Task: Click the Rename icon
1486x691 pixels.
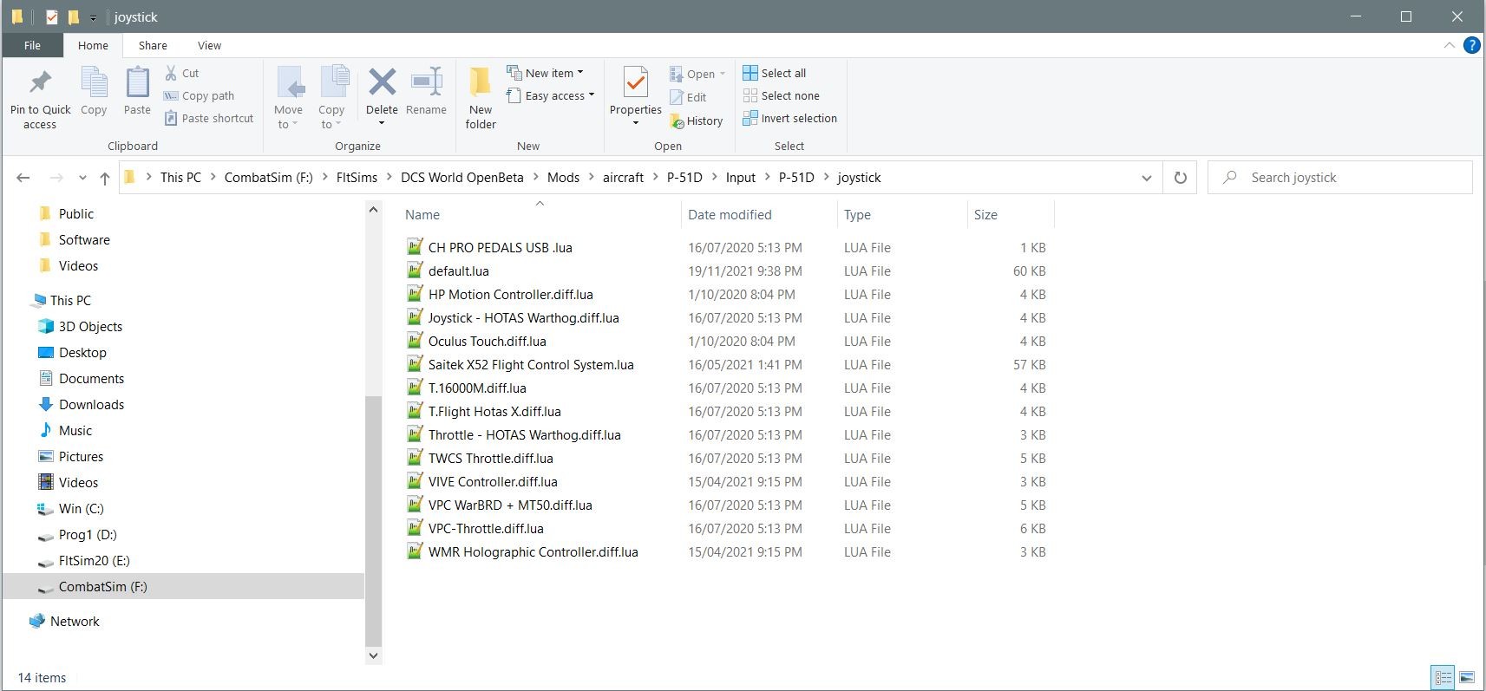Action: [x=427, y=82]
